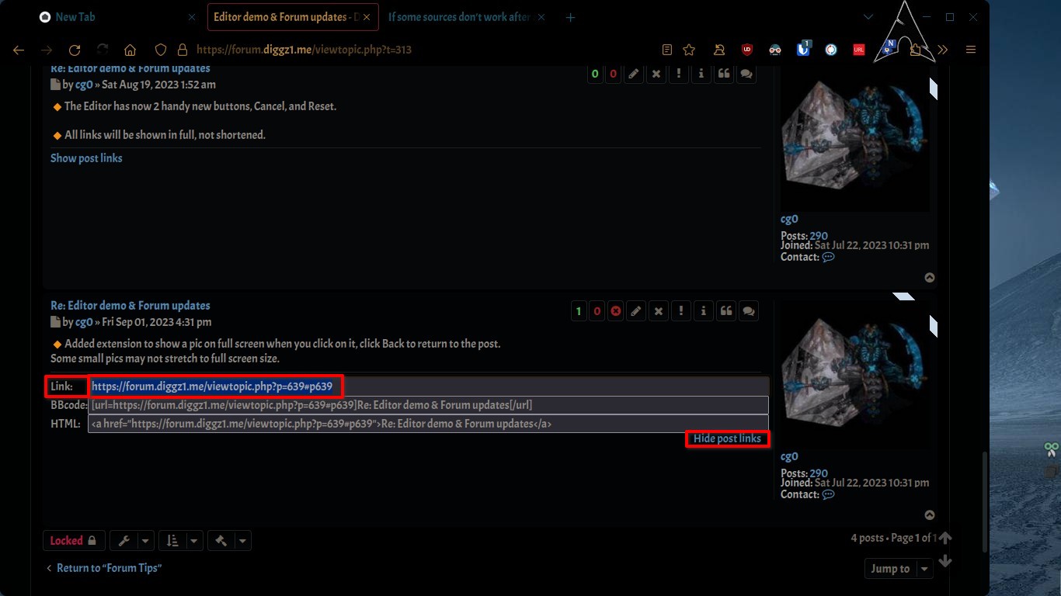Click the green upvote count on Sep 01 post
This screenshot has width=1061, height=596.
point(579,311)
